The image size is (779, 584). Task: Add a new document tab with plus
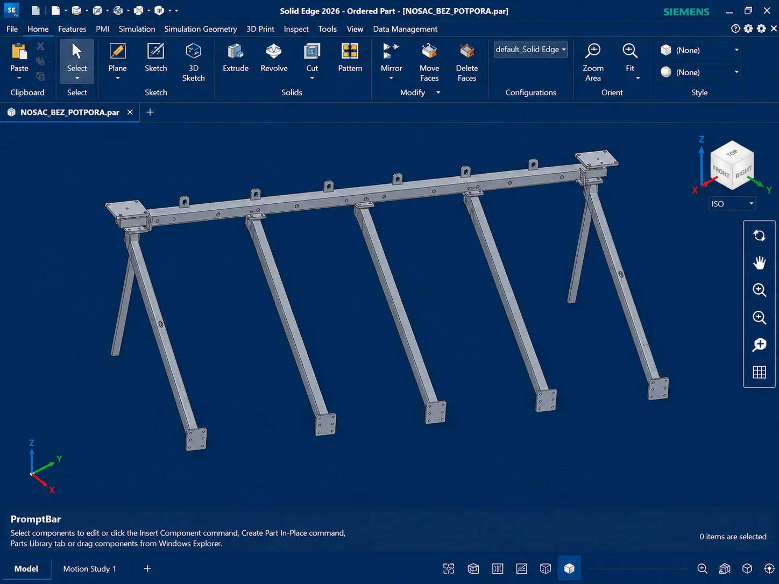click(x=150, y=112)
